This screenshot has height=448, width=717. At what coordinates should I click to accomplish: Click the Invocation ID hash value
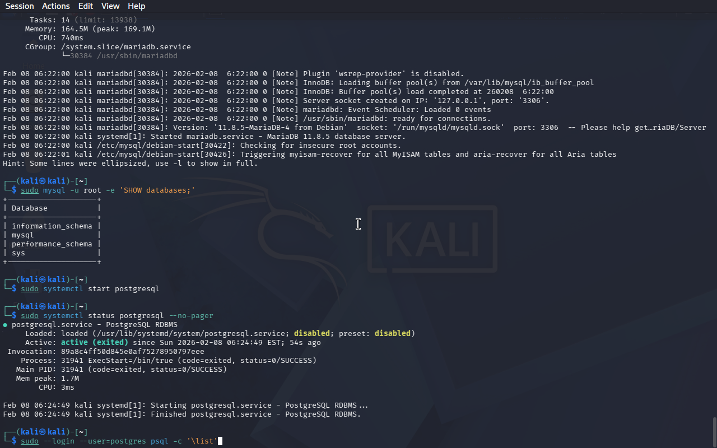[x=132, y=352]
